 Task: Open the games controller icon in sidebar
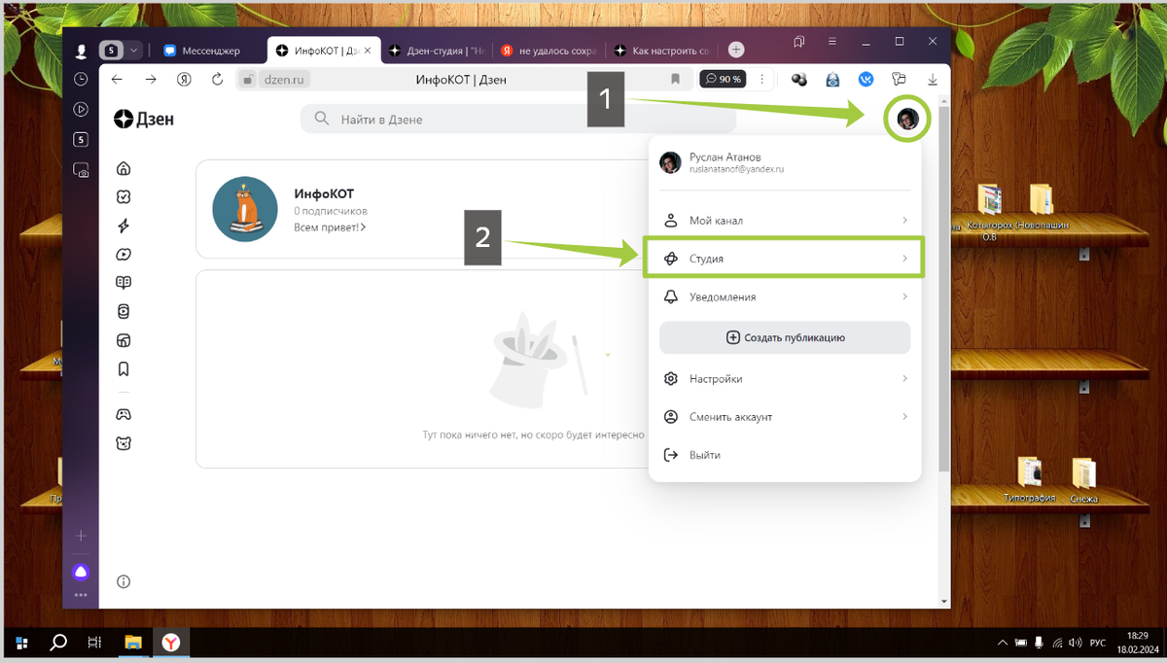pyautogui.click(x=124, y=414)
